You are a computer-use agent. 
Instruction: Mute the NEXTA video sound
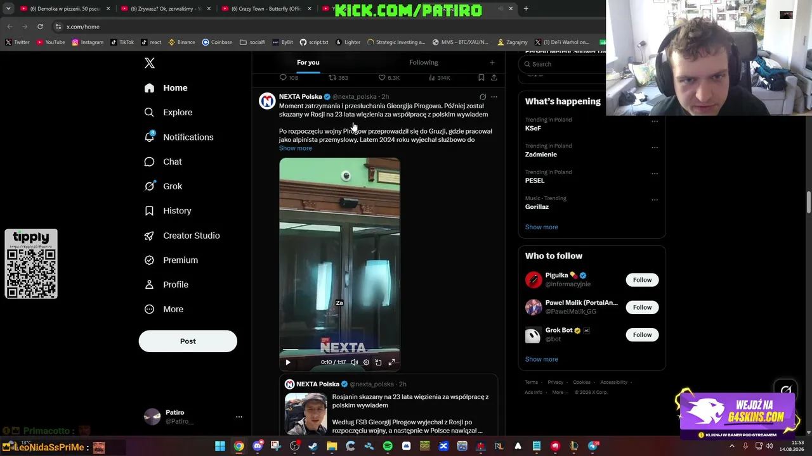(354, 362)
